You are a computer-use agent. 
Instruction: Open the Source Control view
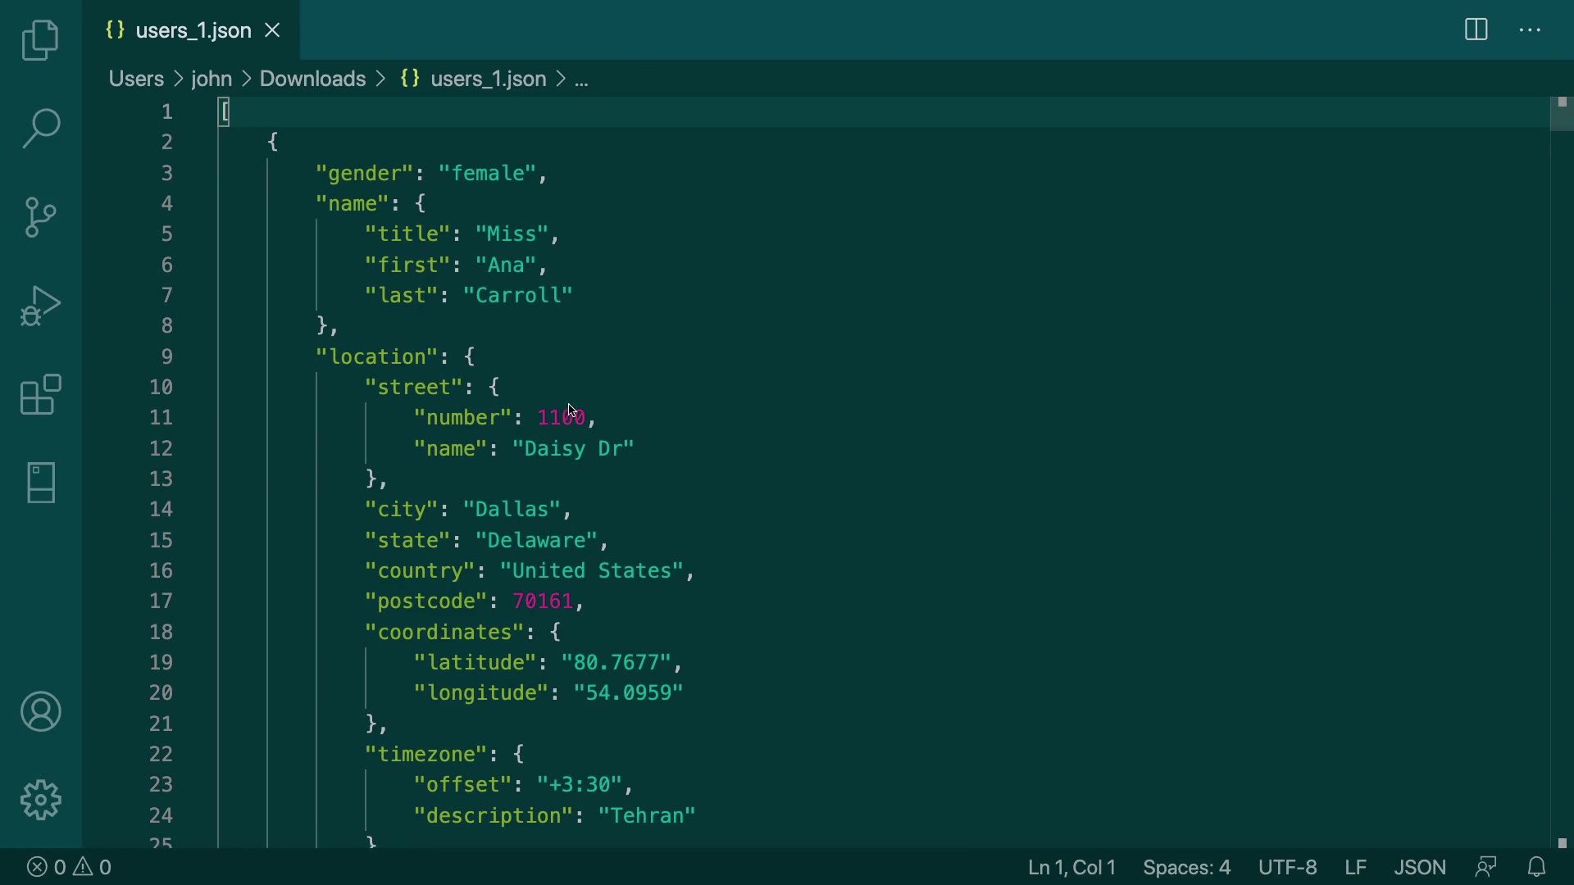(40, 217)
